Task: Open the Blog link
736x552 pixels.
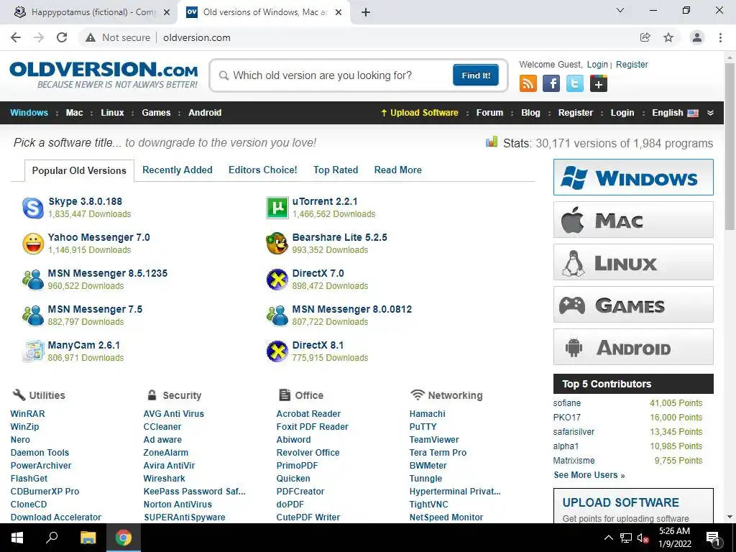Action: click(530, 113)
